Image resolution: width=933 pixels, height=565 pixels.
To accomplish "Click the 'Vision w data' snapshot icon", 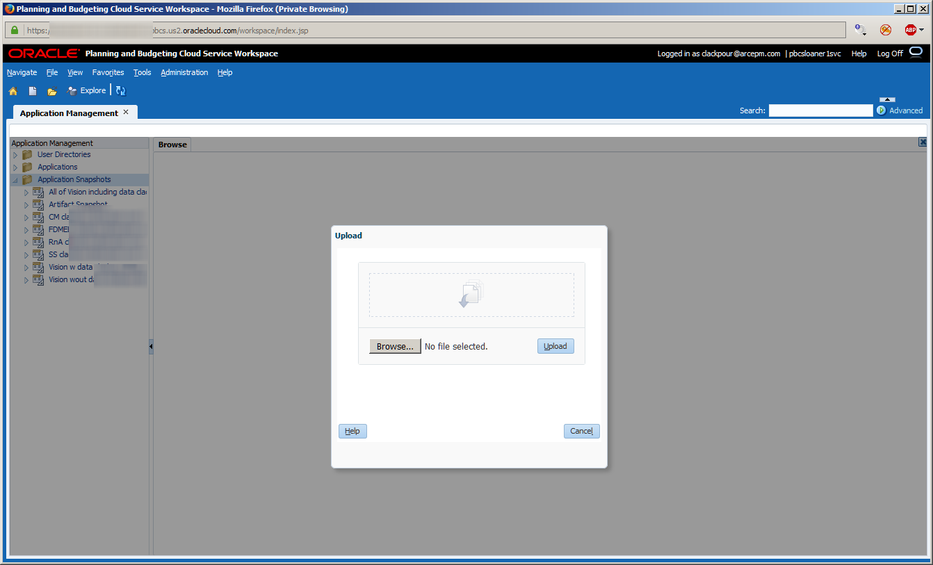I will tap(38, 267).
